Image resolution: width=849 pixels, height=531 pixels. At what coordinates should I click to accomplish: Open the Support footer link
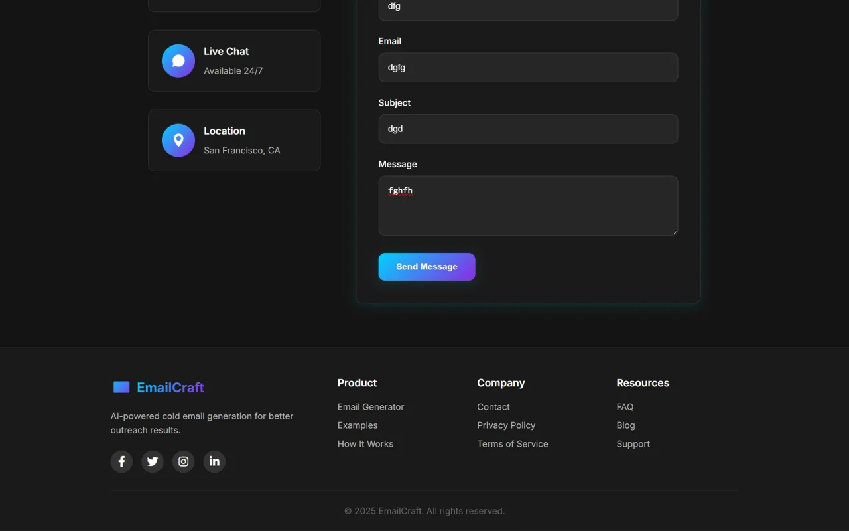click(633, 444)
